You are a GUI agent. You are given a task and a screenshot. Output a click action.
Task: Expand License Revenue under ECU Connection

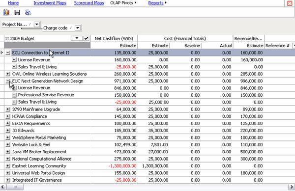click(14, 60)
